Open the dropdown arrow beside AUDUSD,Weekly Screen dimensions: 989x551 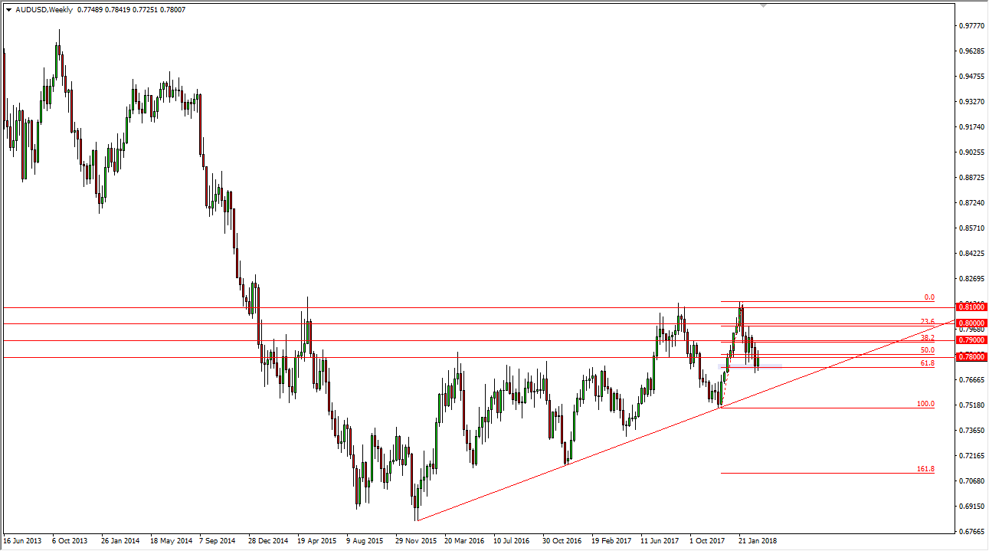[8, 10]
